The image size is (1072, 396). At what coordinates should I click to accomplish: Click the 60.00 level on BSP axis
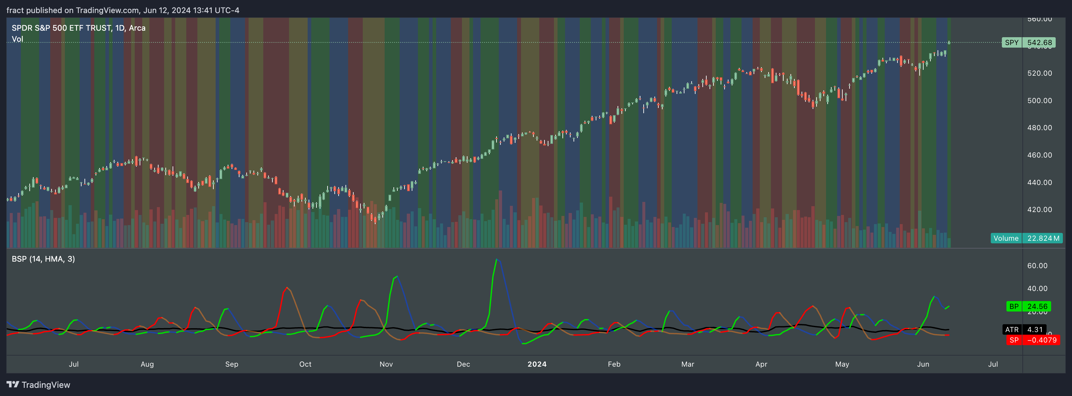[1037, 266]
